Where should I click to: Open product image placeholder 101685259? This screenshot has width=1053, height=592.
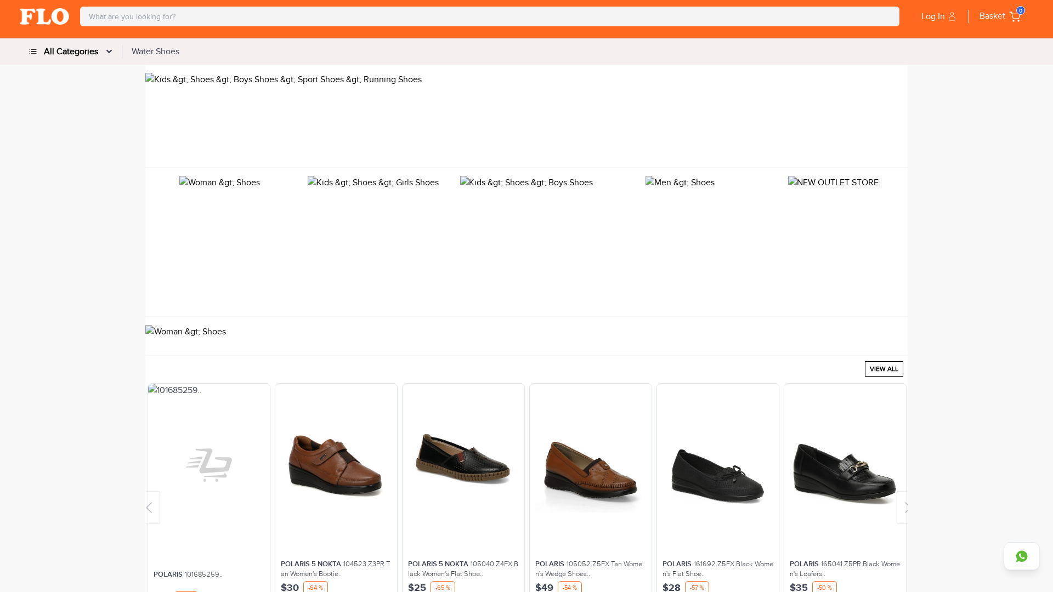point(209,466)
